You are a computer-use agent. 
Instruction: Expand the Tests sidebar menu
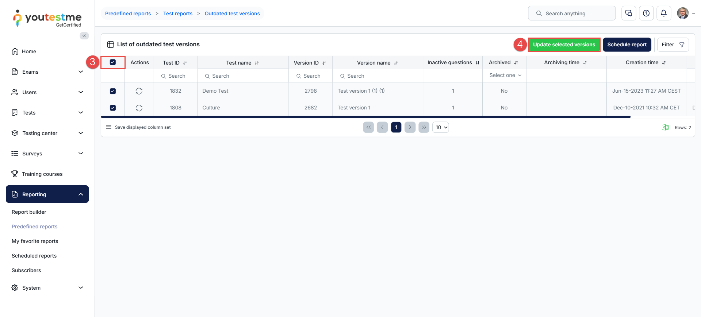click(47, 113)
